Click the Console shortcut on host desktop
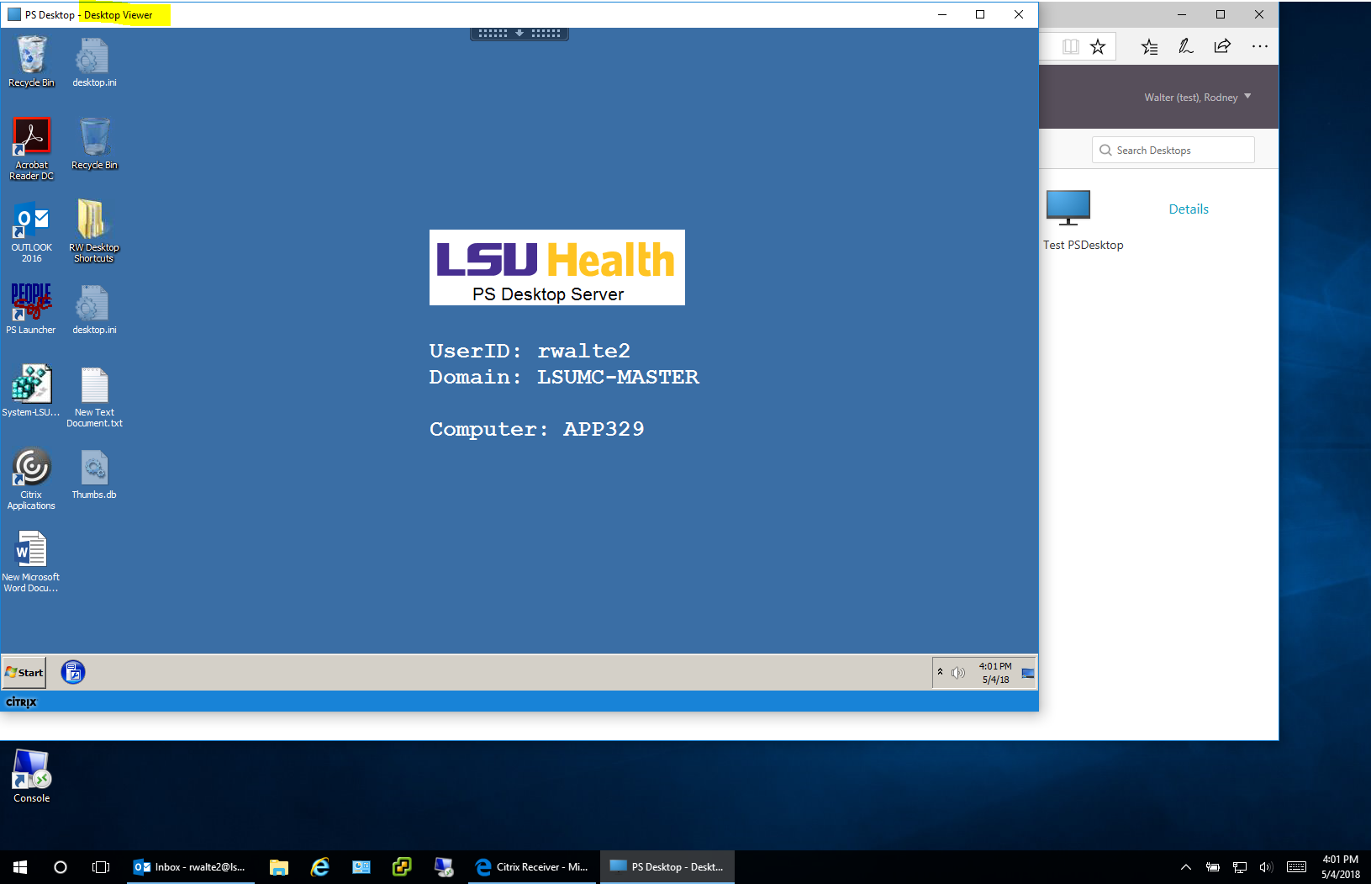Viewport: 1371px width, 884px height. tap(31, 771)
